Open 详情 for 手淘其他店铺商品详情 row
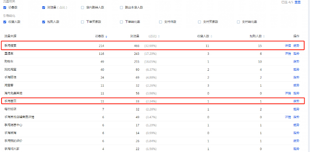 point(287,117)
